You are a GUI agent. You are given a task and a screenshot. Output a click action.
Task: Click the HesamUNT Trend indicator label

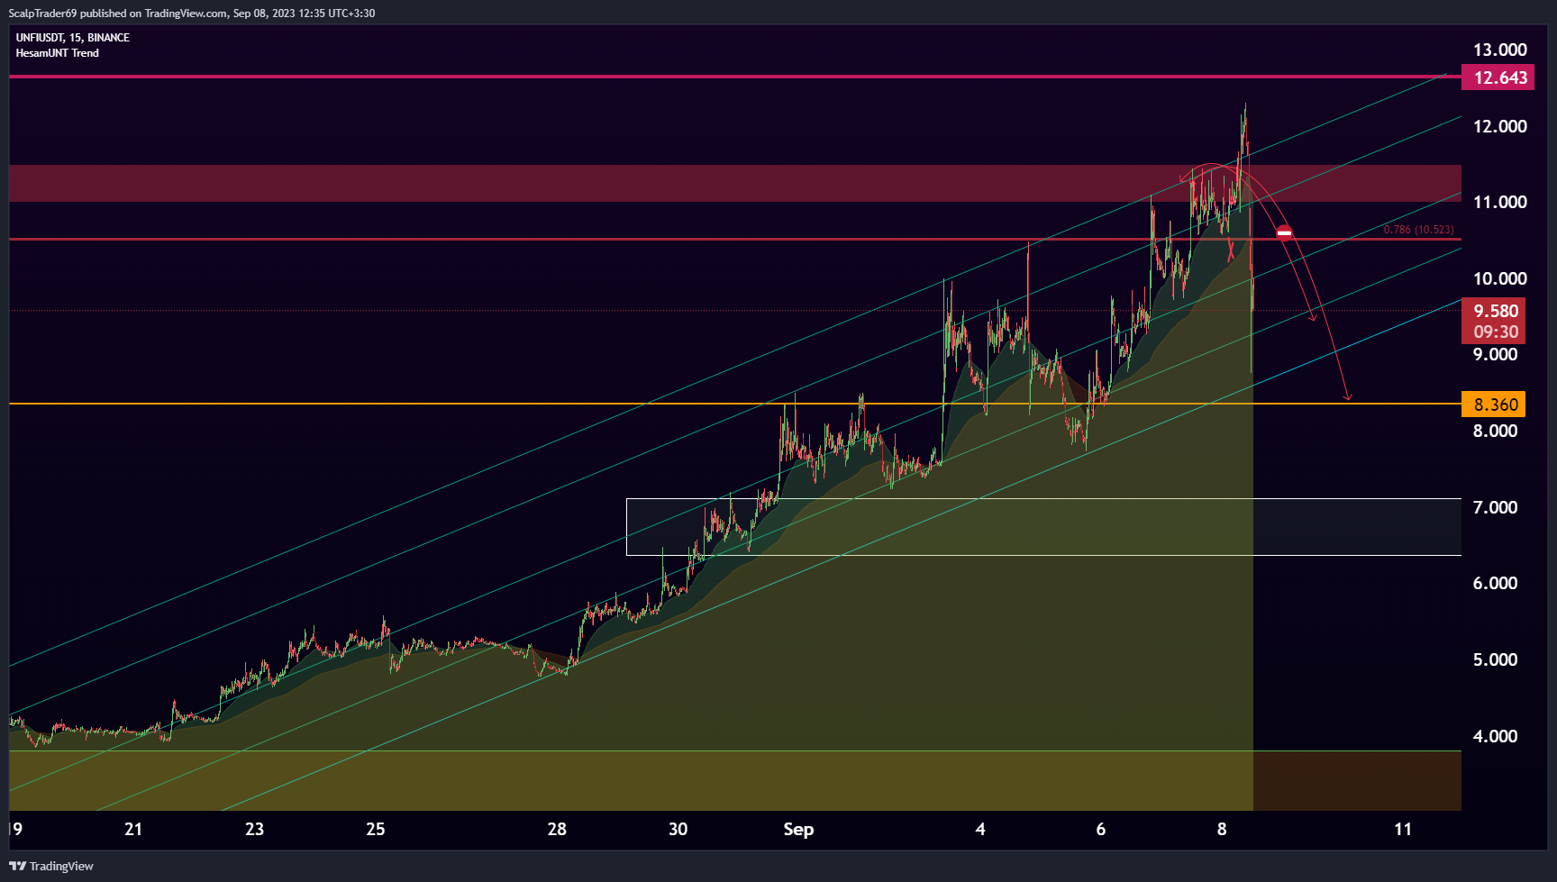[58, 53]
